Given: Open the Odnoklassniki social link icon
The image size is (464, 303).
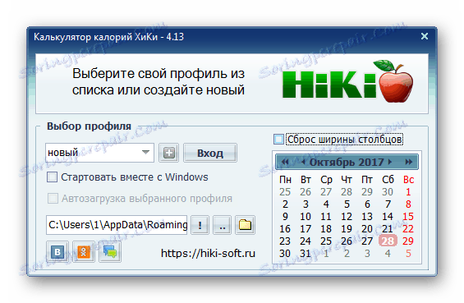Looking at the screenshot, I should coord(84,252).
